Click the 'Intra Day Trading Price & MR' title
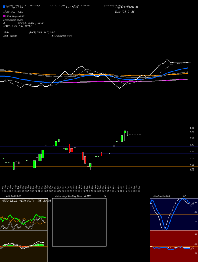 (x=73, y=196)
